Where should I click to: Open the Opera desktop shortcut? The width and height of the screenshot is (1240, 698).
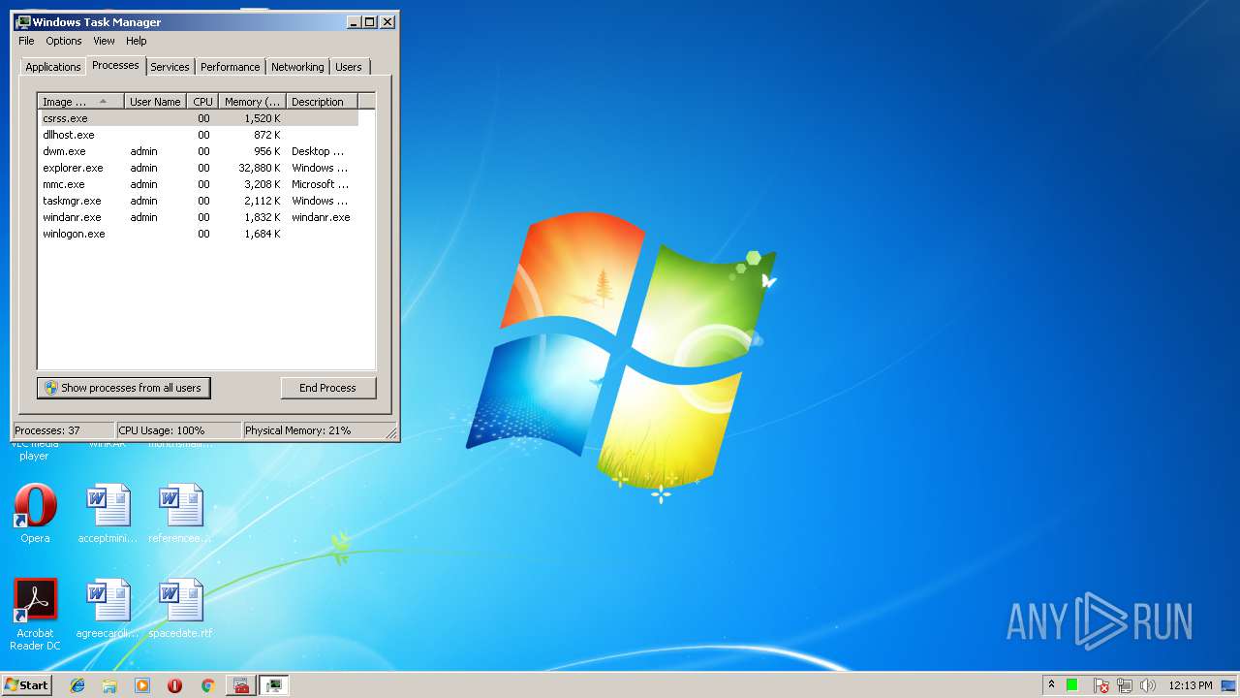click(x=35, y=514)
